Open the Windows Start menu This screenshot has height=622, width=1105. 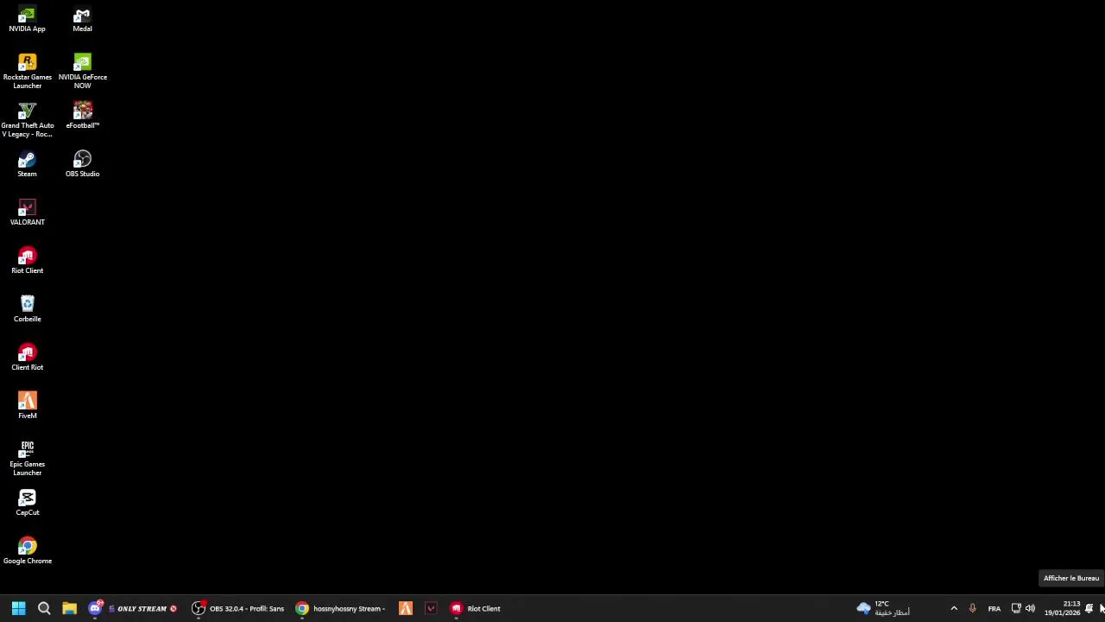pyautogui.click(x=18, y=608)
